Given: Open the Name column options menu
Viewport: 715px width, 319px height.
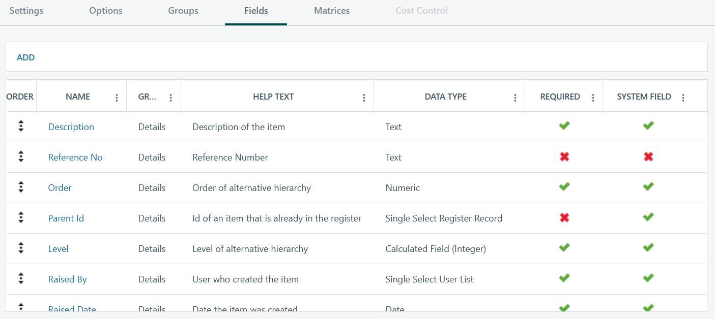Looking at the screenshot, I should click(x=117, y=98).
